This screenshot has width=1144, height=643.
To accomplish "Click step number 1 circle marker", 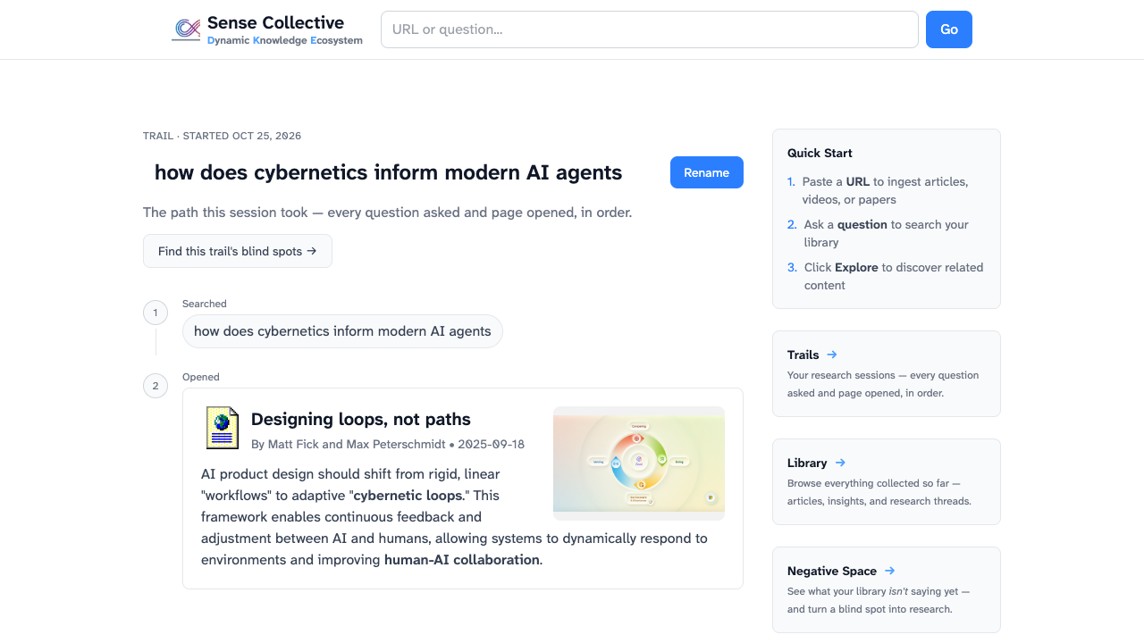I will coord(156,313).
